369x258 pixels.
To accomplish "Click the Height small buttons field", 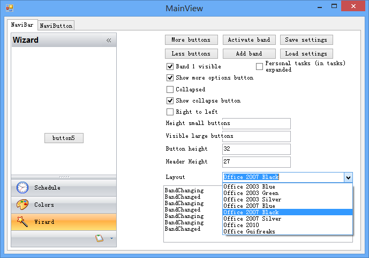I will point(257,124).
